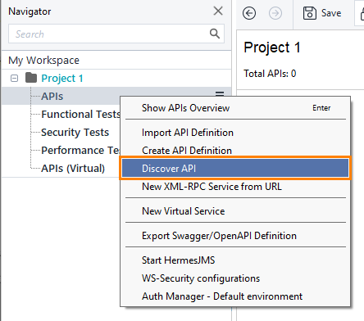Close the Navigator panel

[218, 11]
